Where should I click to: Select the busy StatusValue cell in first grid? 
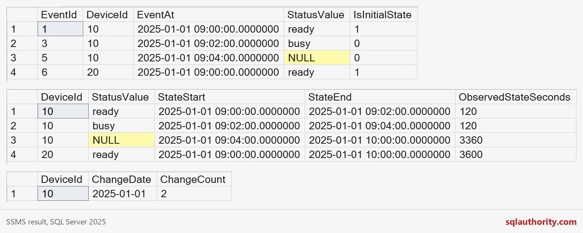point(317,43)
